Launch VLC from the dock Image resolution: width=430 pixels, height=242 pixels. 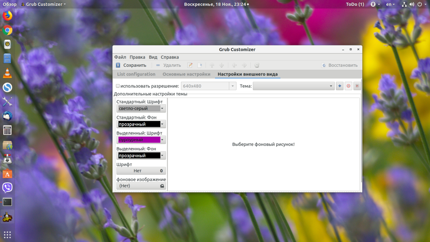[8, 73]
